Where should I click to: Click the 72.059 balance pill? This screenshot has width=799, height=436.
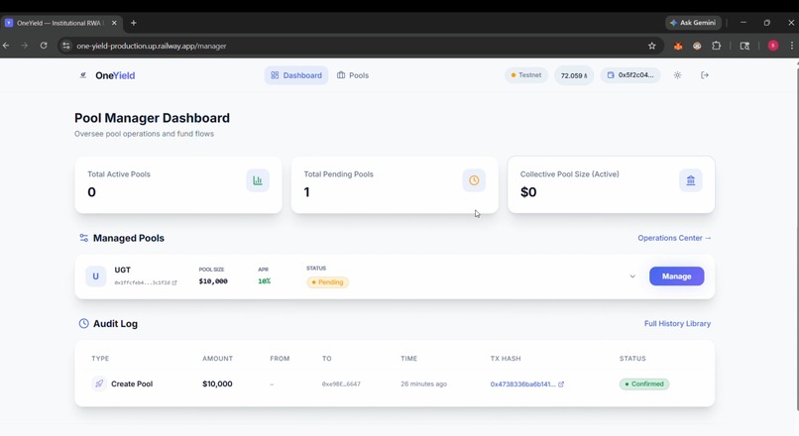click(x=574, y=75)
